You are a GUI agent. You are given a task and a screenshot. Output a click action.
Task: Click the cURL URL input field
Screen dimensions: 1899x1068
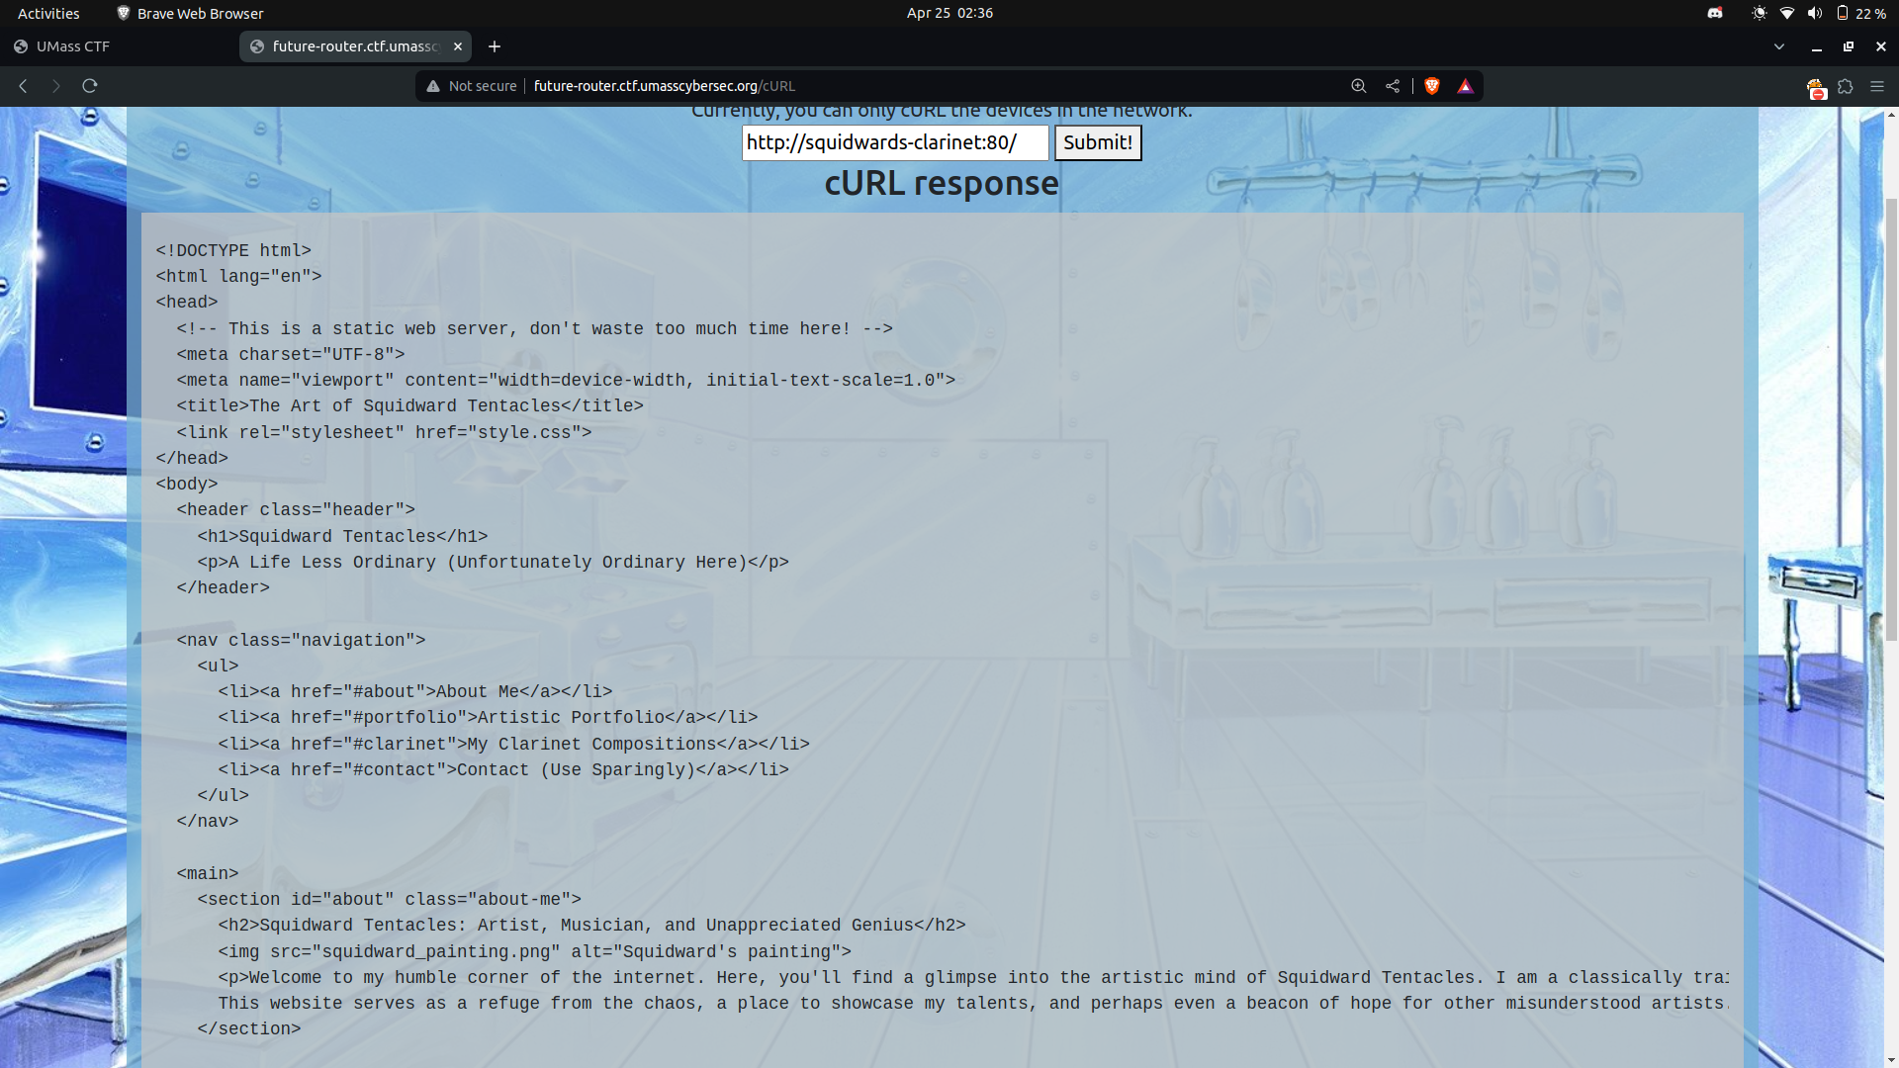coord(894,142)
